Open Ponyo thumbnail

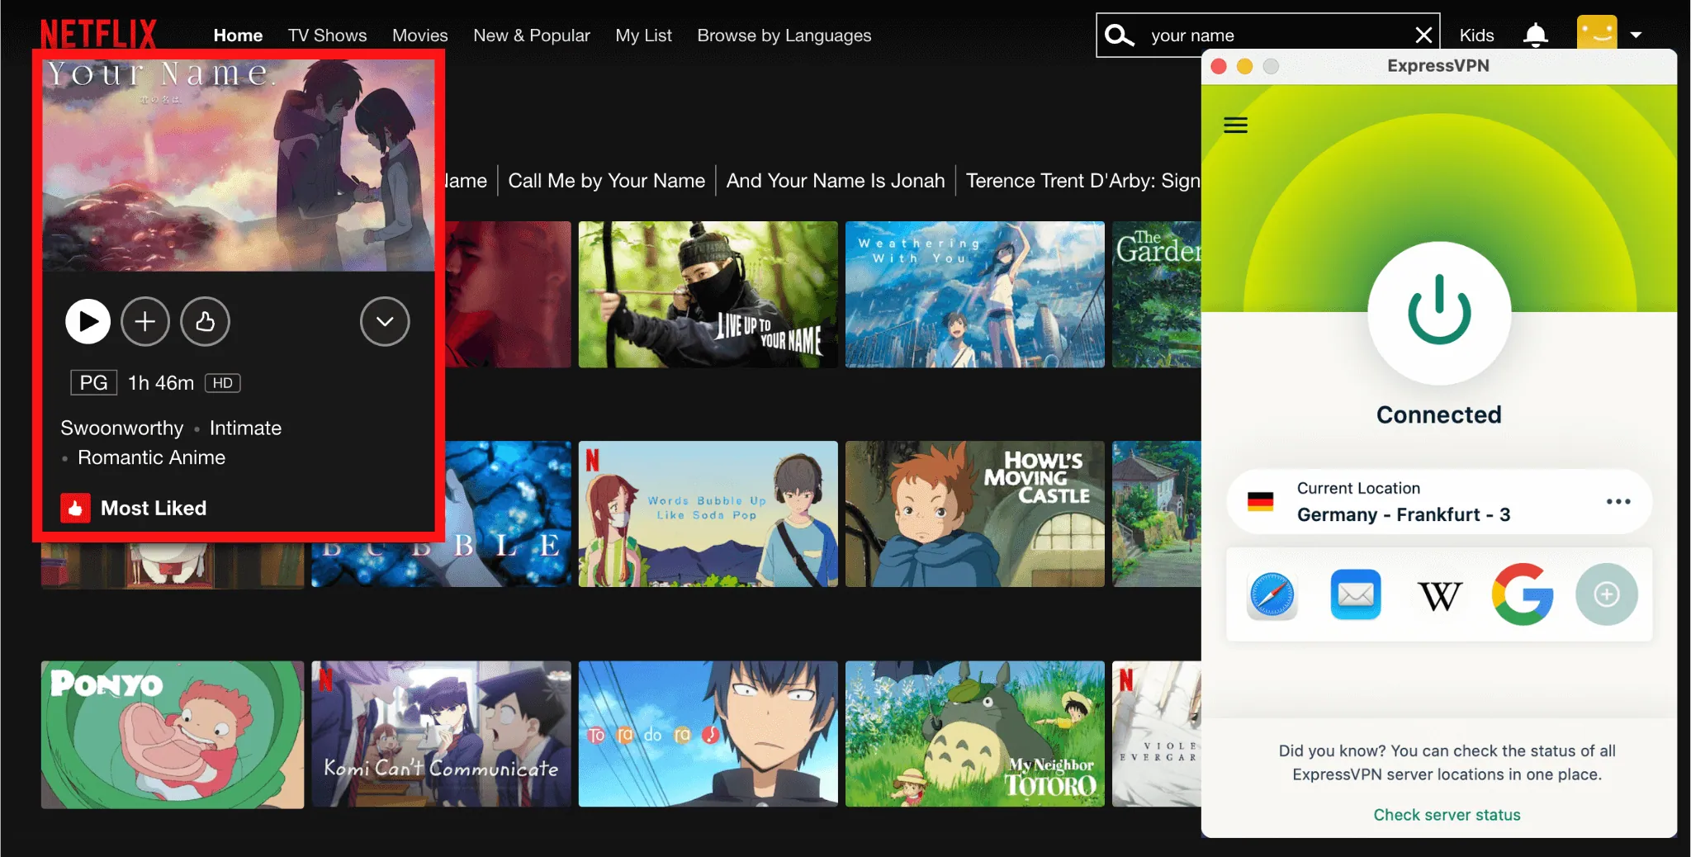coord(173,734)
